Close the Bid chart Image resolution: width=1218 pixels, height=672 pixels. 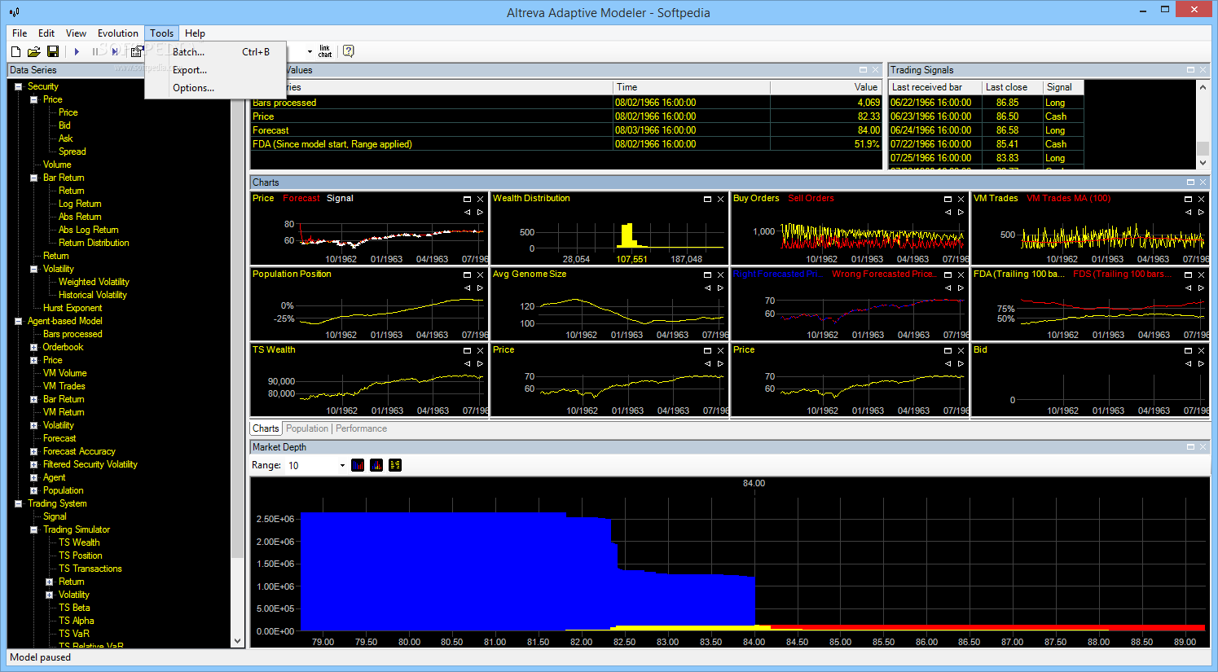[x=1202, y=350]
